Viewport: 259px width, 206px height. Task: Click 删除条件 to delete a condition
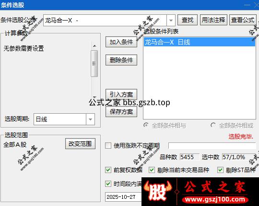121,60
